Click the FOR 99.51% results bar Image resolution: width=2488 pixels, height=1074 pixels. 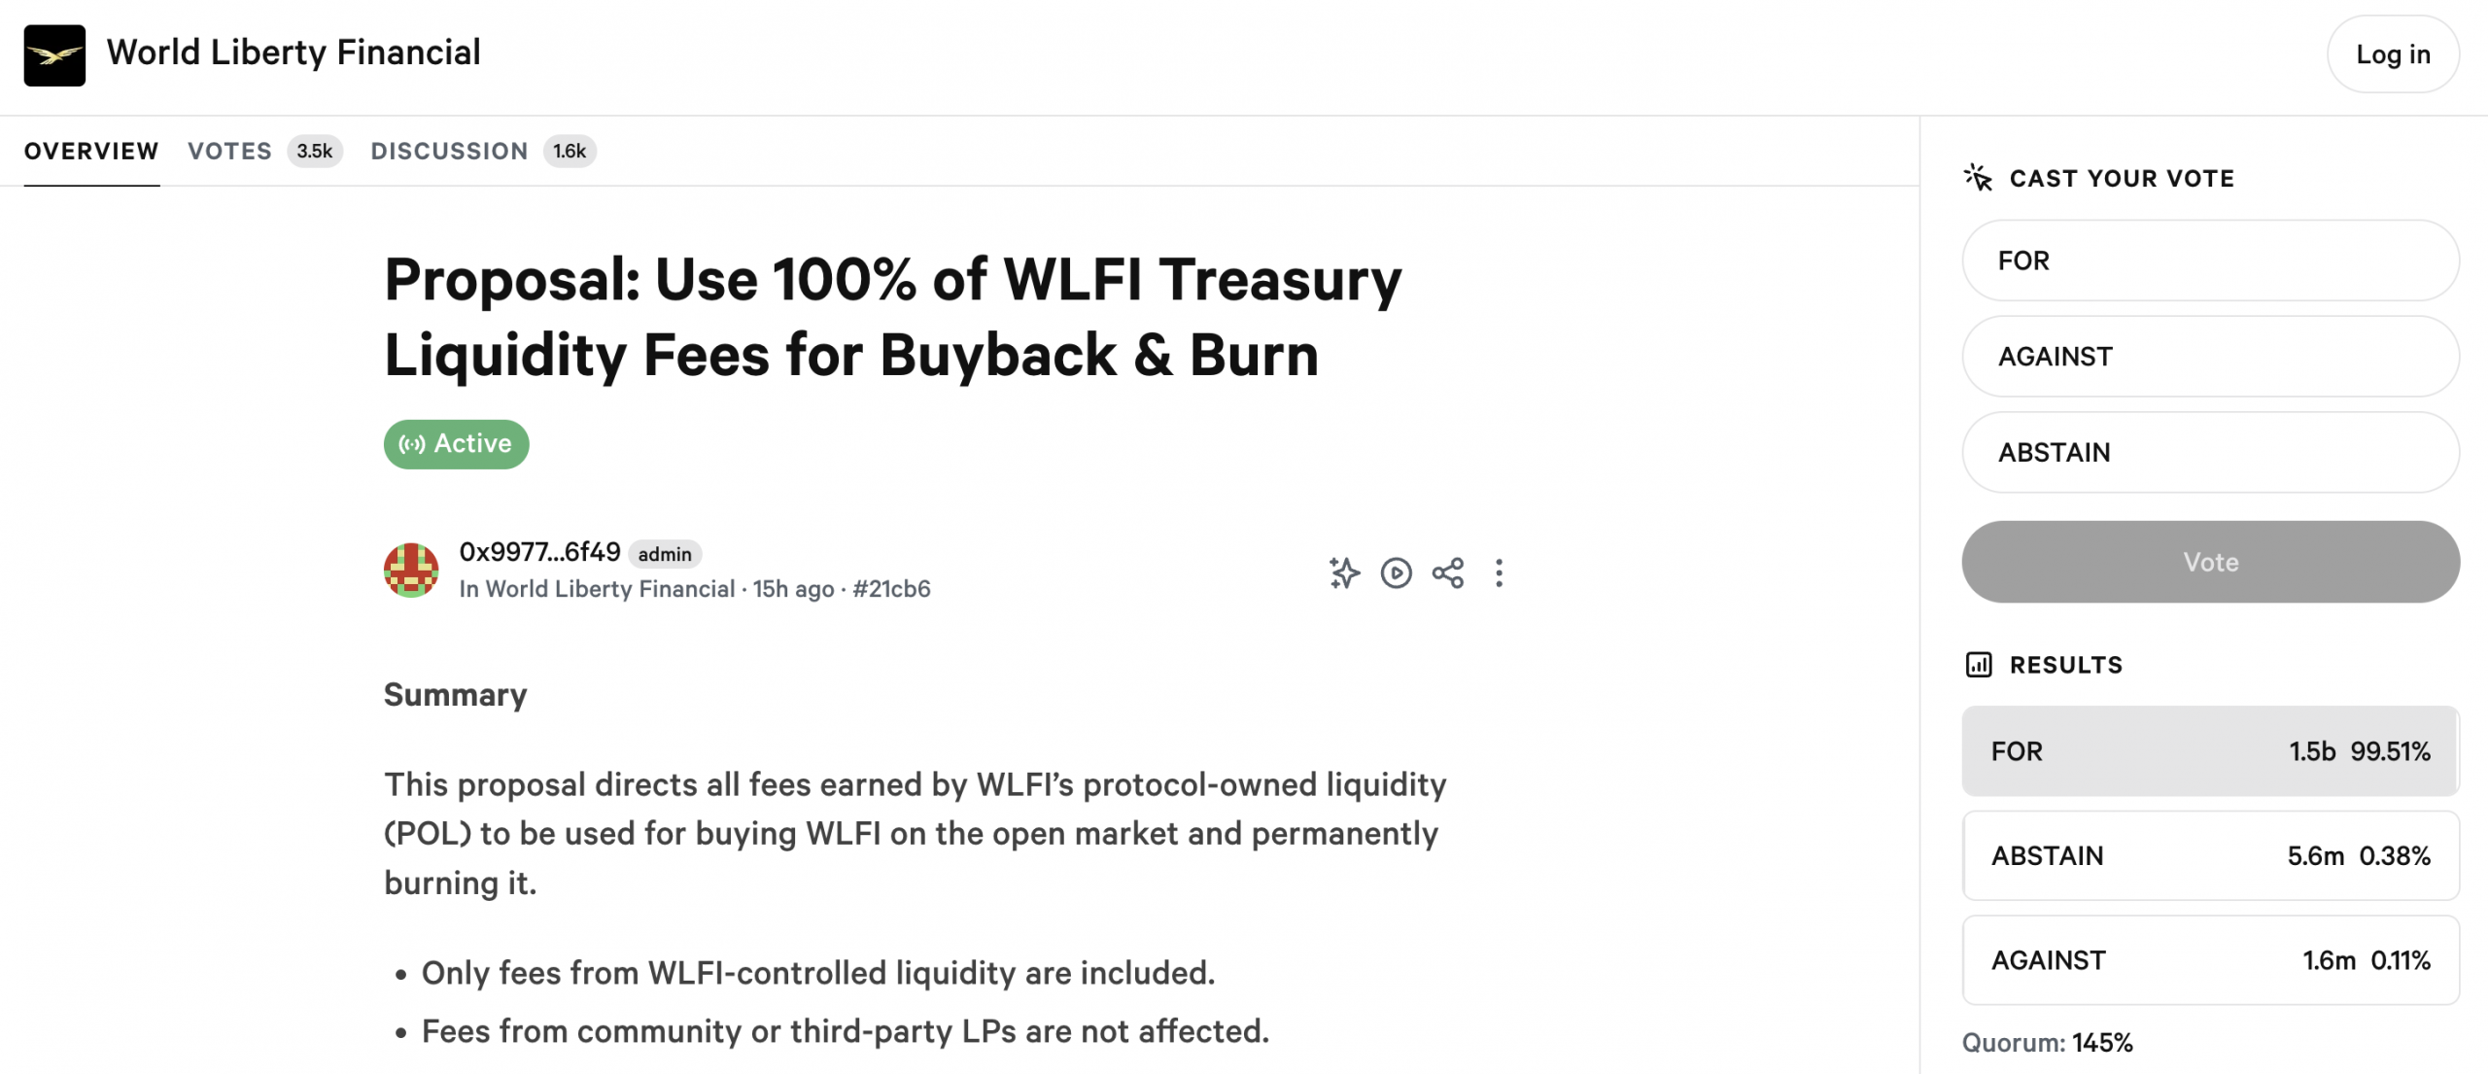click(2210, 751)
